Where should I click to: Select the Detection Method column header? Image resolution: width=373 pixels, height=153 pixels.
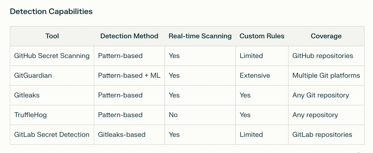pyautogui.click(x=129, y=36)
